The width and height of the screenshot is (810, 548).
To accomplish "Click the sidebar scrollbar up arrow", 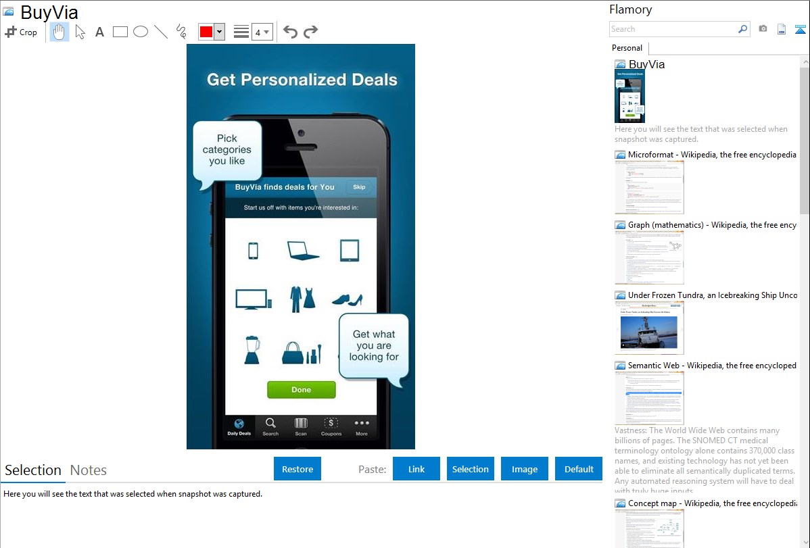I will pos(805,62).
